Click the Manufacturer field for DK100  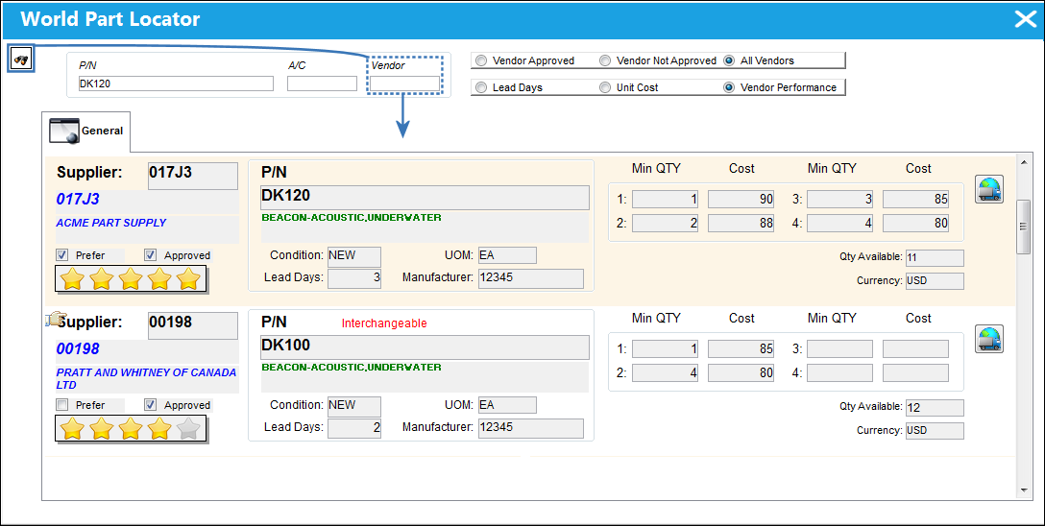pos(530,428)
